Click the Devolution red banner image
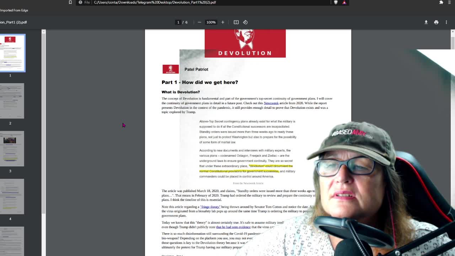 tap(245, 43)
